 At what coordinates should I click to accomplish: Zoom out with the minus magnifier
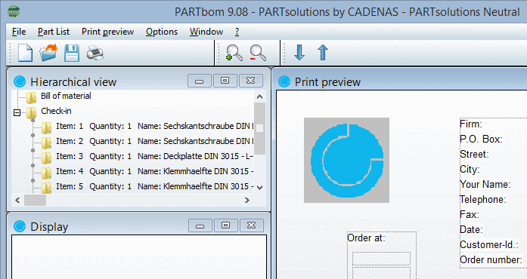pyautogui.click(x=258, y=53)
